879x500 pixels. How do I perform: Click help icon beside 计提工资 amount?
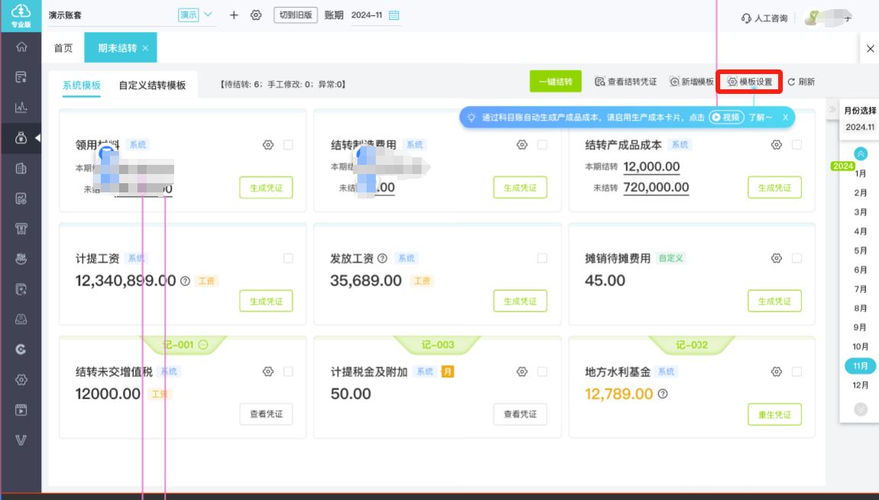(x=185, y=282)
